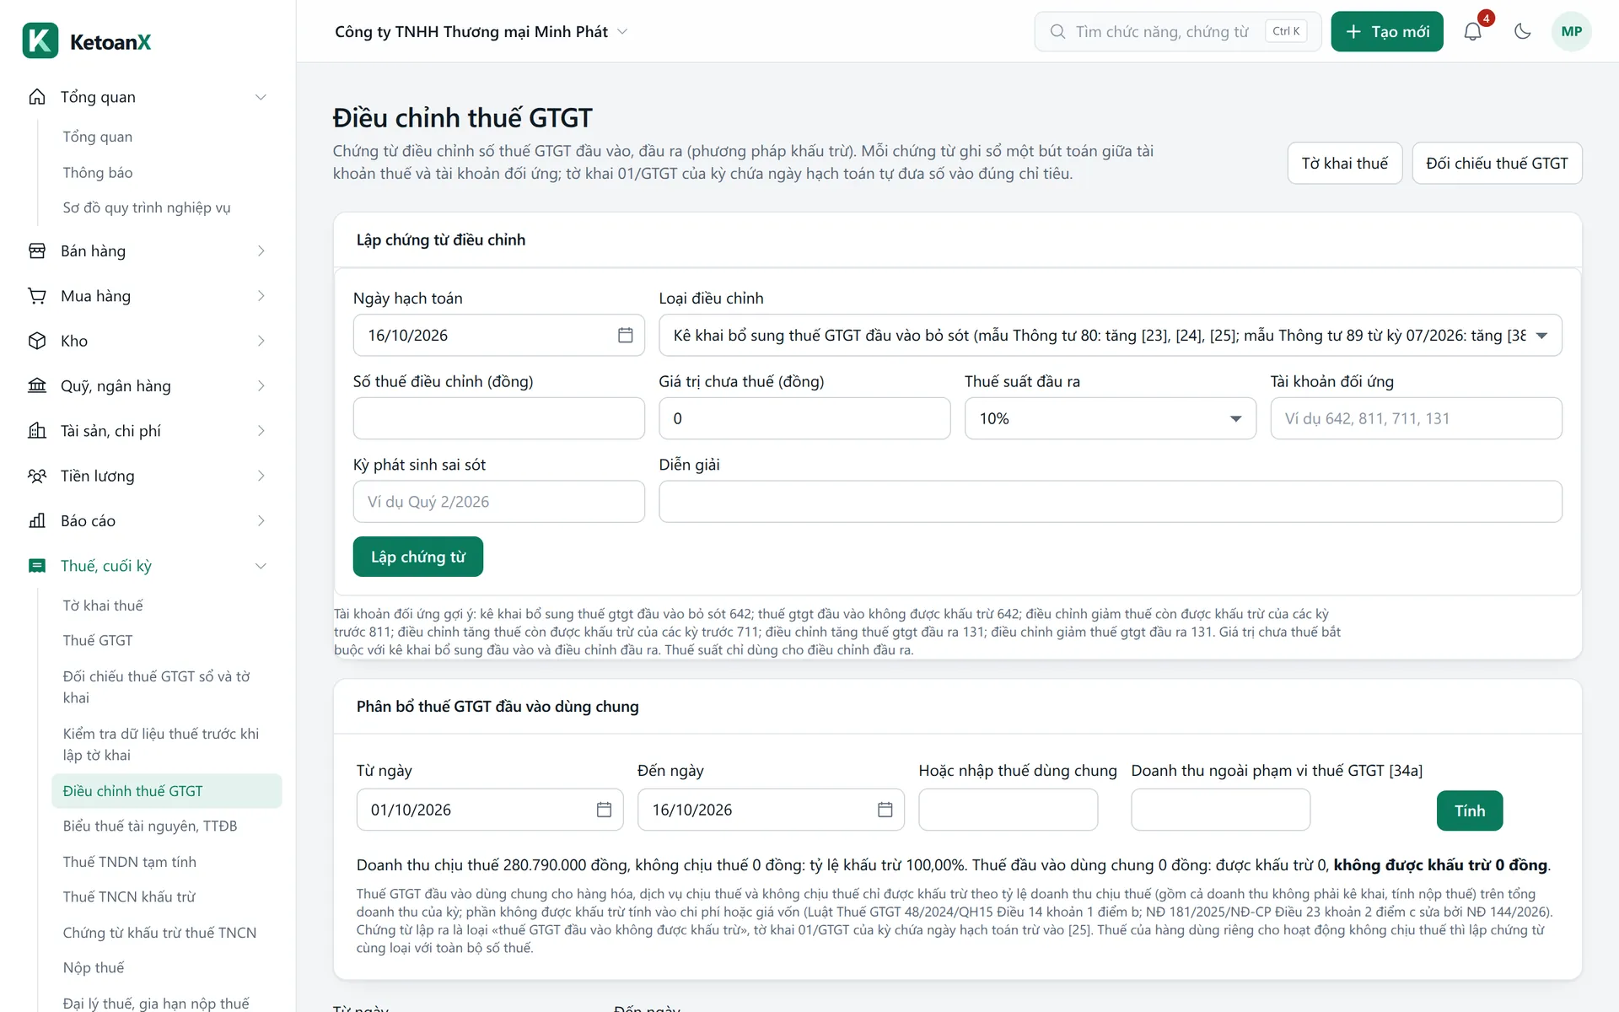Focus the Số thuế điều chỉnh input
Image resolution: width=1619 pixels, height=1012 pixels.
point(499,418)
